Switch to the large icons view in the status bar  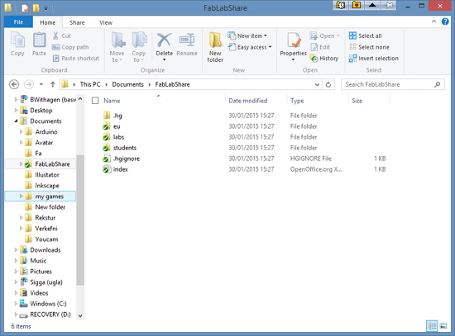[x=443, y=326]
